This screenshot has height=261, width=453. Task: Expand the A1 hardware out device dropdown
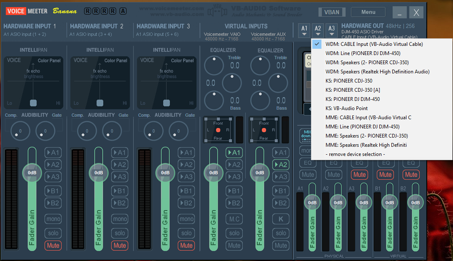[x=304, y=30]
